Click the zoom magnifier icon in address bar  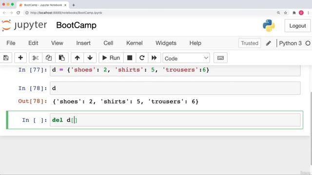(x=278, y=13)
